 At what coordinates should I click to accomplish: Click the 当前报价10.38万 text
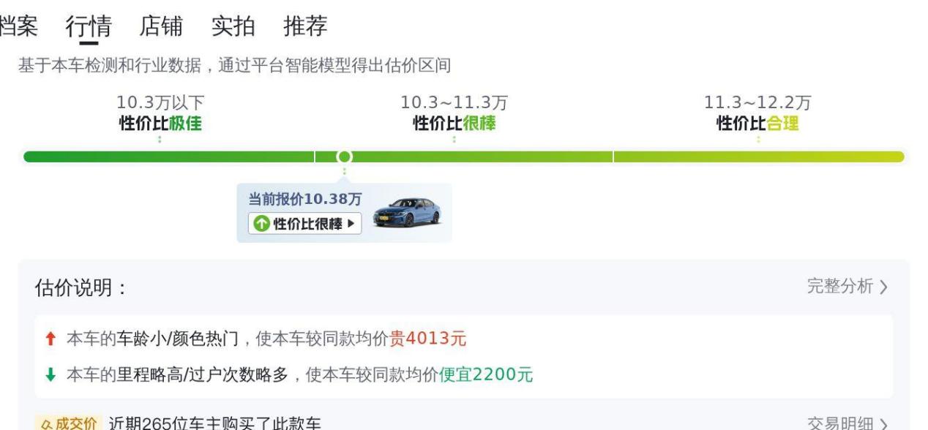(304, 200)
